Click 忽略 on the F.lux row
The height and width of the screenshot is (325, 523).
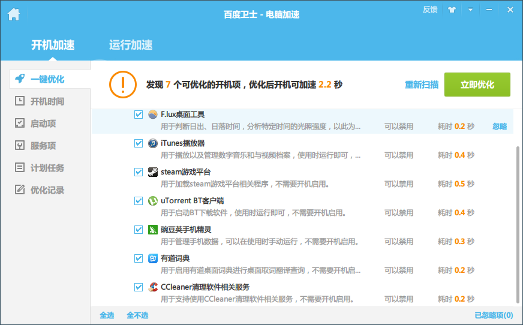point(500,127)
